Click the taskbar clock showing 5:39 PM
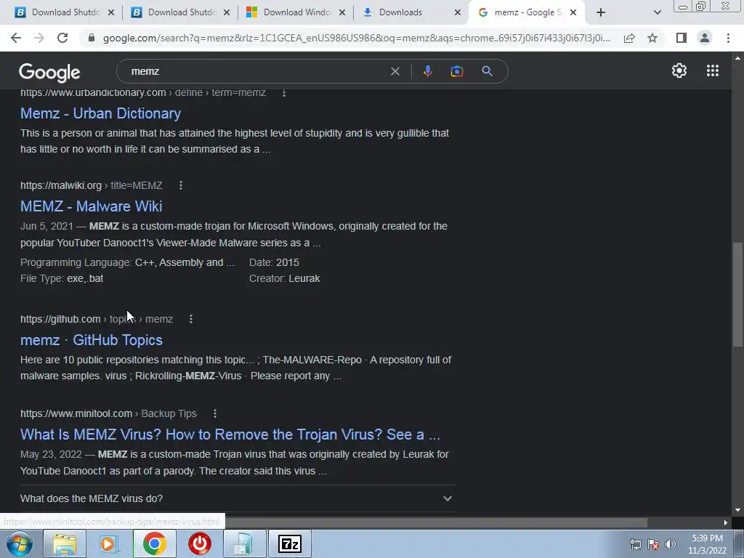Viewport: 744px width, 558px height. (x=707, y=544)
